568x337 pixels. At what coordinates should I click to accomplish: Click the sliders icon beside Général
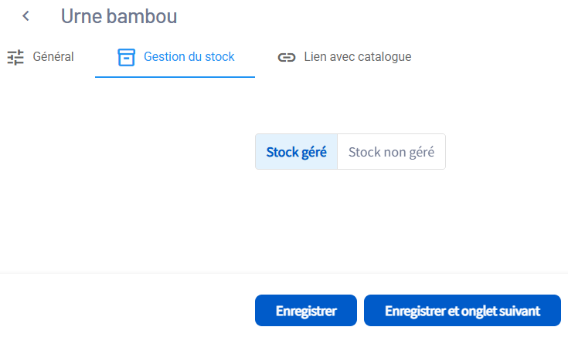coord(15,57)
